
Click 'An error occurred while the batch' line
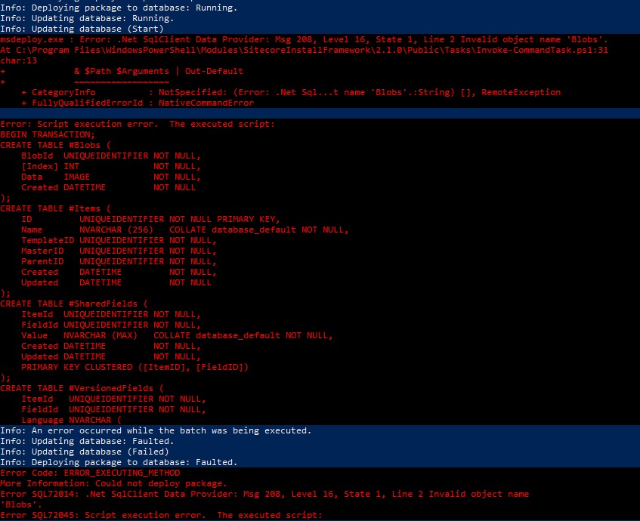pos(156,430)
